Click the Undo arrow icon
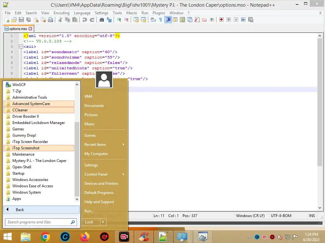Screen dimensions: 325x243 point(84,20)
